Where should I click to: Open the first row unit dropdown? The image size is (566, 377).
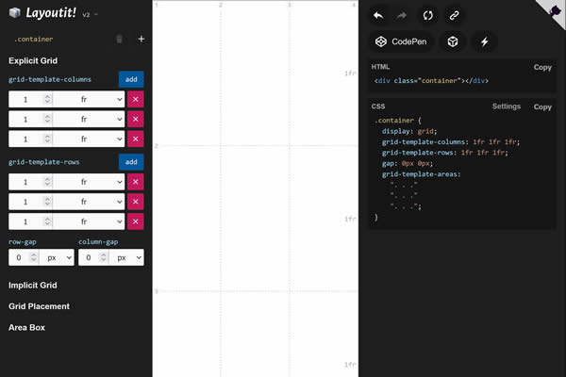89,182
